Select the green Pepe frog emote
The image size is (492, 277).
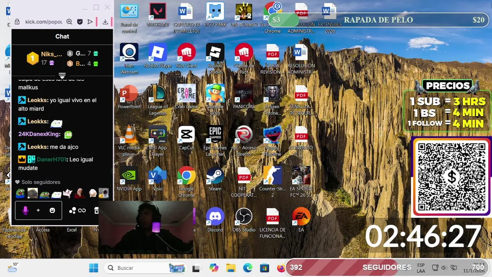[20, 193]
